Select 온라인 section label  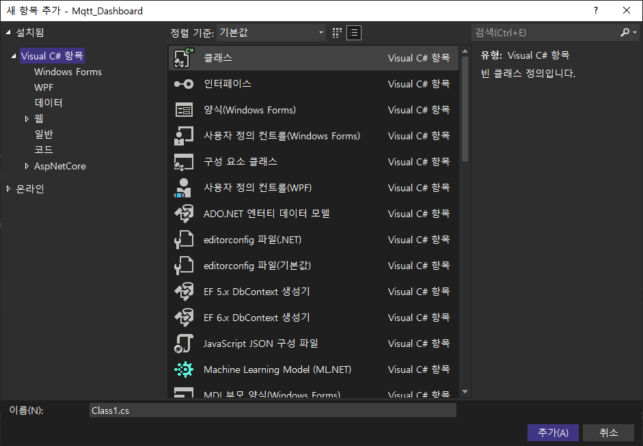coord(29,189)
